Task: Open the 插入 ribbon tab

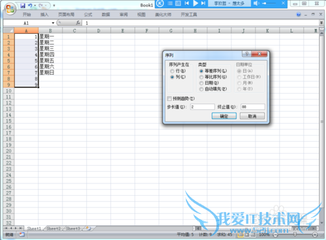Action: coord(44,14)
